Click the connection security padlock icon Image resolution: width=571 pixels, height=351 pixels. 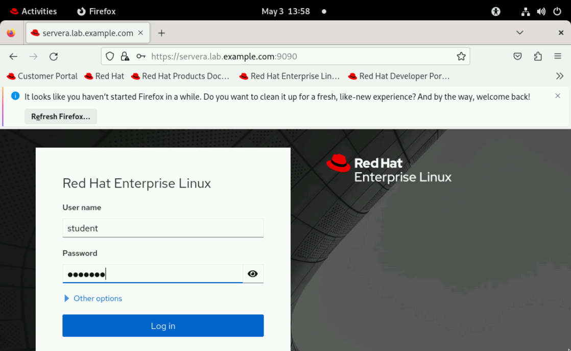coord(125,57)
